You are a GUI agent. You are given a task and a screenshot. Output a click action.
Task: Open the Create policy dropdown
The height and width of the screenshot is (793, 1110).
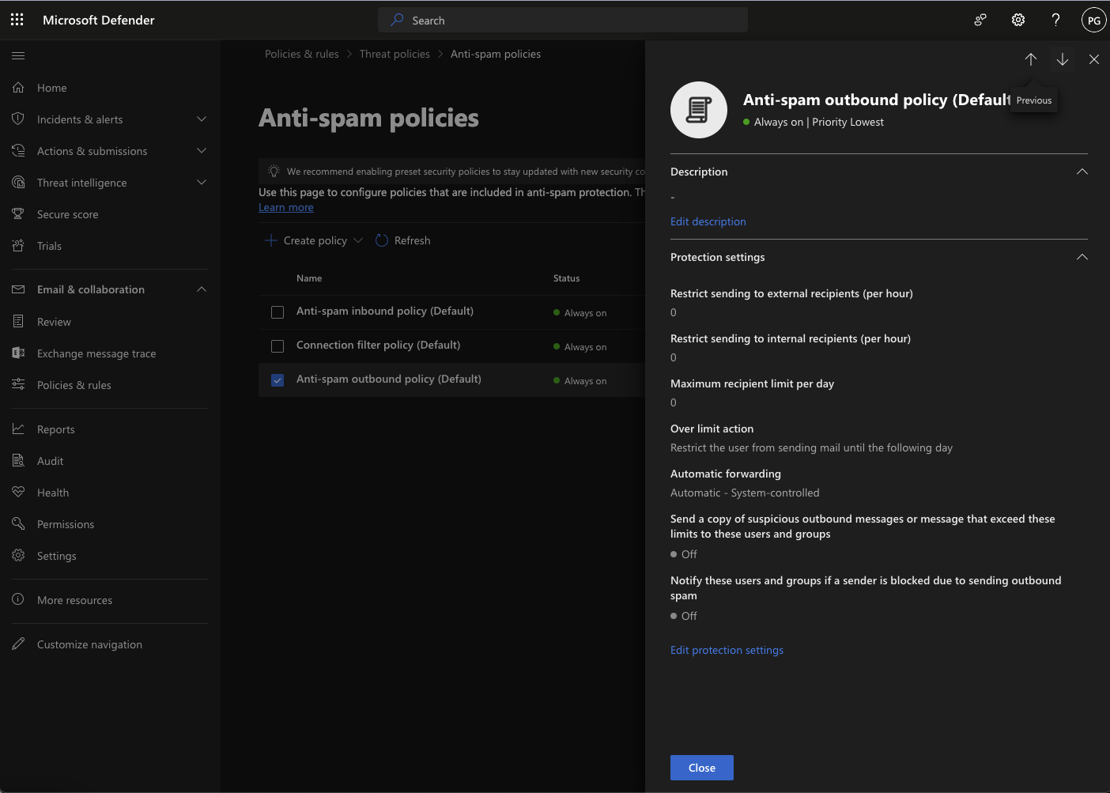[314, 240]
